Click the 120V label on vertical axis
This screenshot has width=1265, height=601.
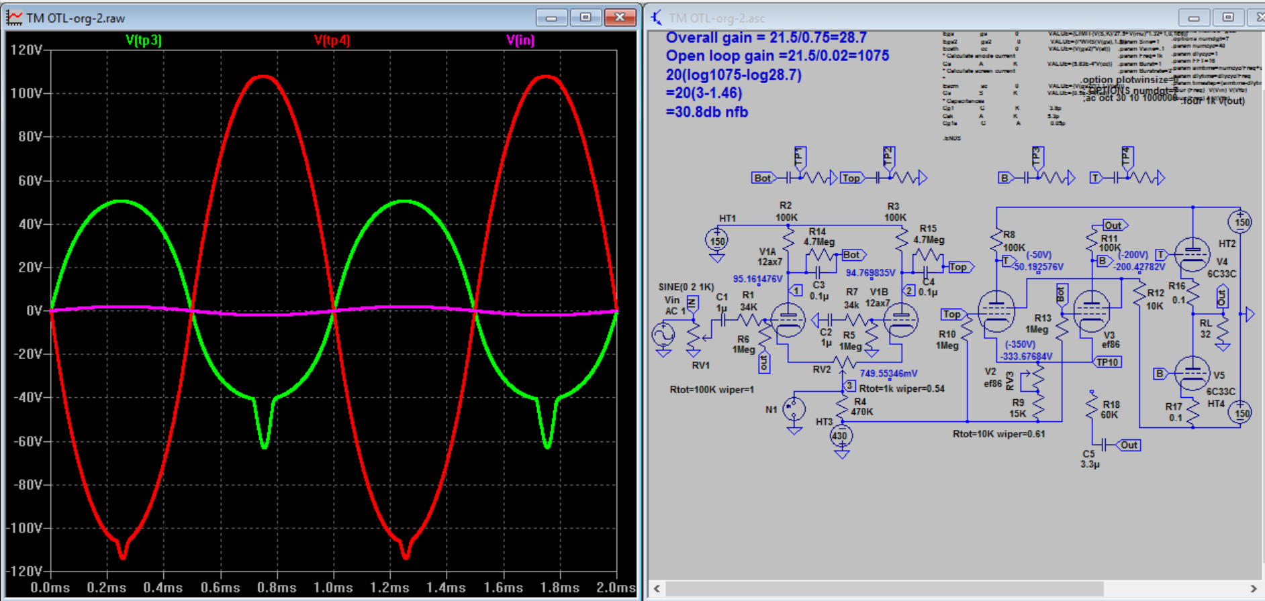click(26, 50)
